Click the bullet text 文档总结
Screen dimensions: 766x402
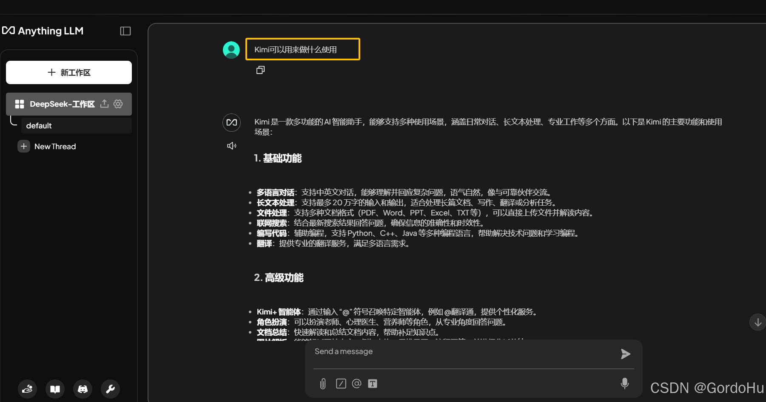coord(272,332)
